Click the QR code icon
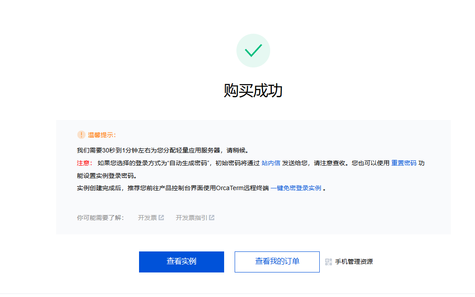This screenshot has height=297, width=475. point(329,262)
